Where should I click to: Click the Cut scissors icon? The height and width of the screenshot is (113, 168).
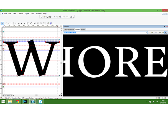(54, 17)
